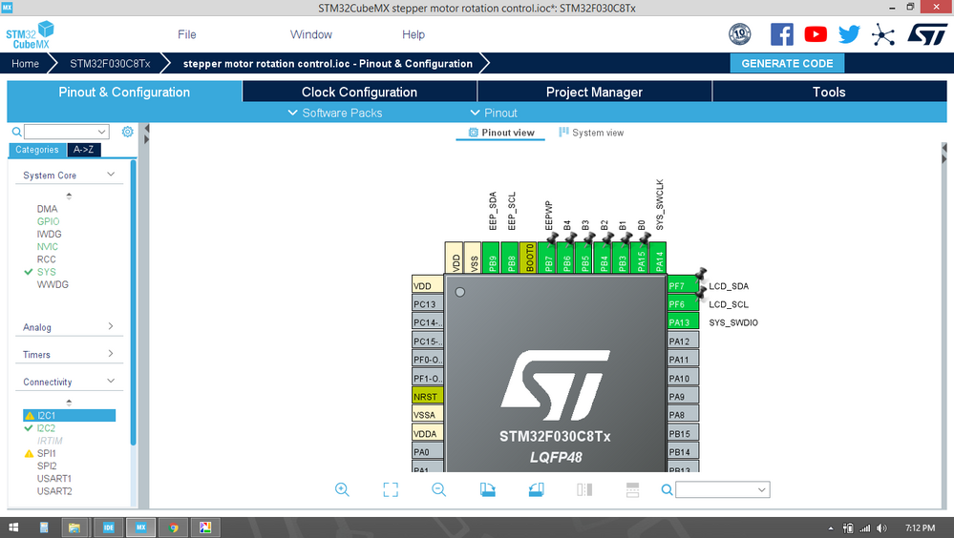Show the Categories list
This screenshot has height=538, width=954.
pyautogui.click(x=37, y=150)
